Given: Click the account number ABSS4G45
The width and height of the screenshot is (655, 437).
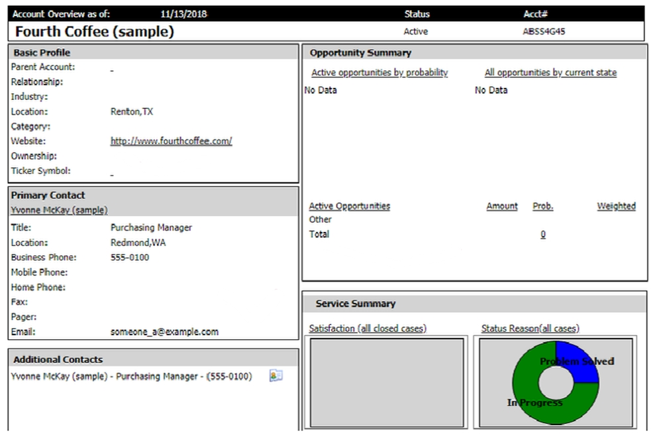Looking at the screenshot, I should coord(544,31).
